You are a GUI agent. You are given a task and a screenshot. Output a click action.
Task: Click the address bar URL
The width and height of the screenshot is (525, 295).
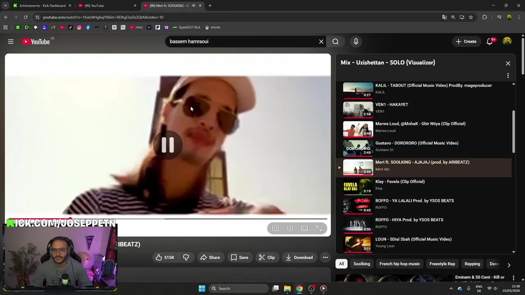pyautogui.click(x=103, y=17)
